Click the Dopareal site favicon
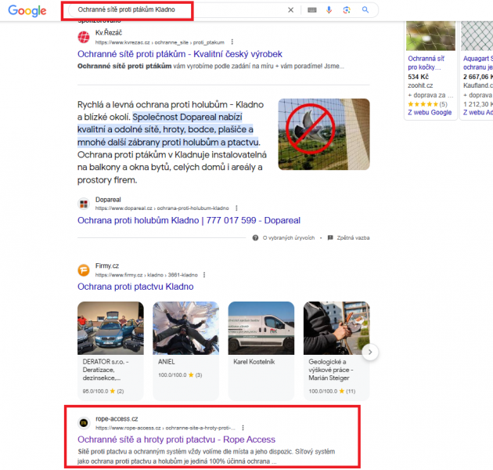 click(x=84, y=204)
